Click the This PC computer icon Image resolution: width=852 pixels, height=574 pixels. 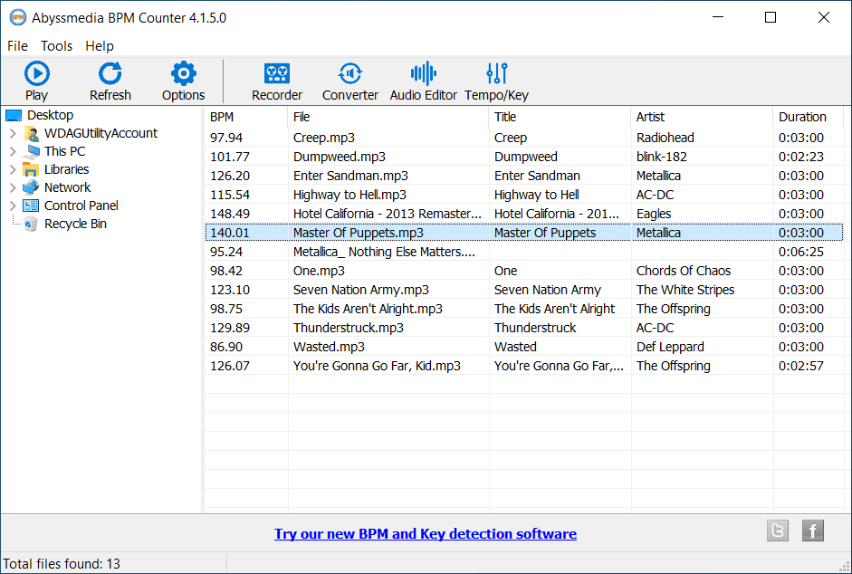coord(32,151)
